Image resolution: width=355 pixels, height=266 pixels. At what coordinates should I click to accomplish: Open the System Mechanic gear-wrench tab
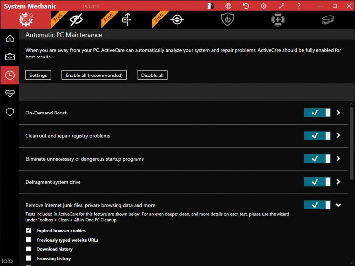click(x=26, y=19)
